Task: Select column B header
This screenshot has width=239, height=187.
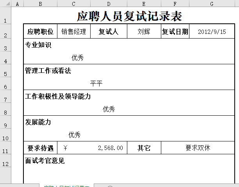Action: click(x=40, y=4)
